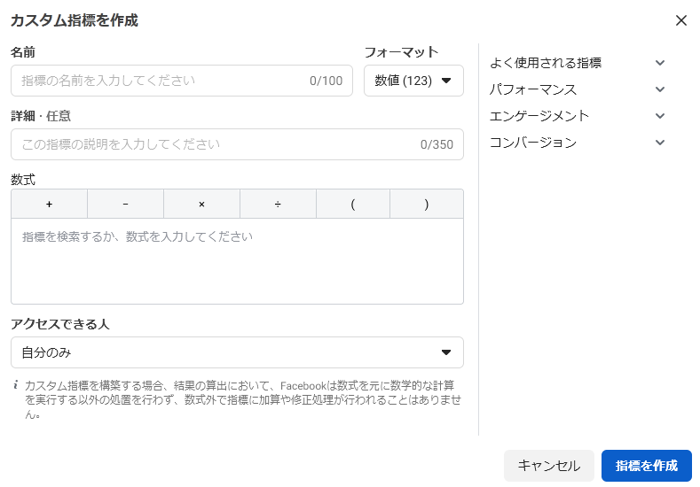Open the アクセスできる人 dropdown
Image resolution: width=700 pixels, height=487 pixels.
coord(237,352)
